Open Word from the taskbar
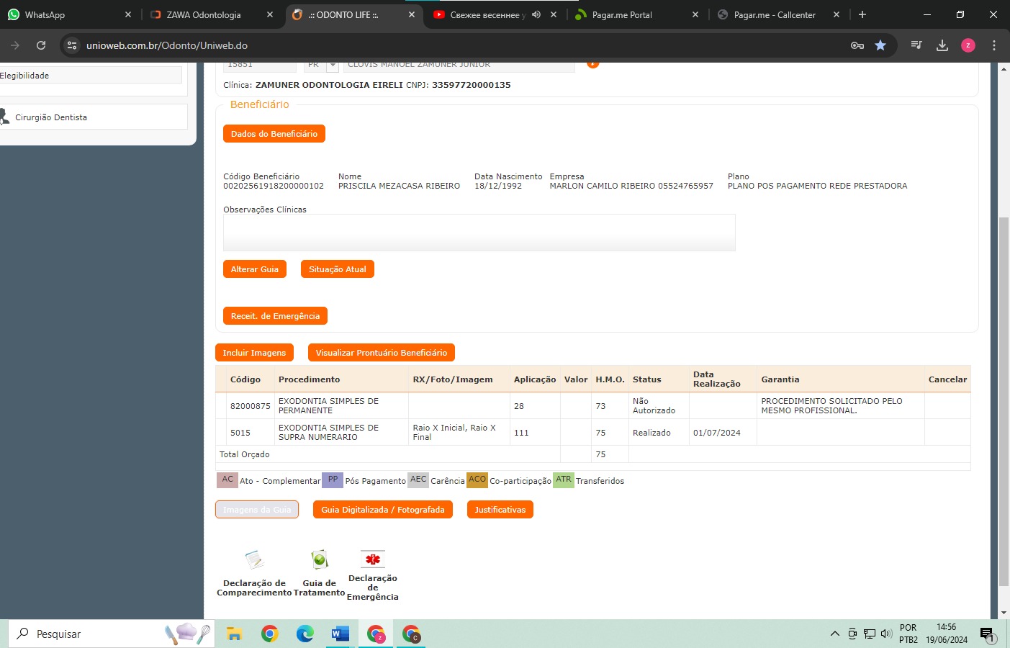 [340, 634]
